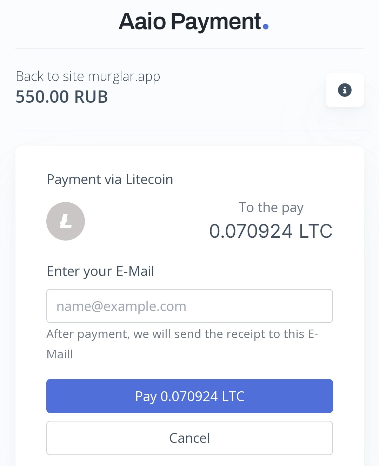This screenshot has height=466, width=379.
Task: Select the murglar.app domain text
Action: (124, 76)
